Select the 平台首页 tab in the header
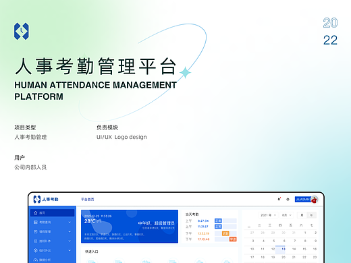This screenshot has width=351, height=263. [88, 200]
